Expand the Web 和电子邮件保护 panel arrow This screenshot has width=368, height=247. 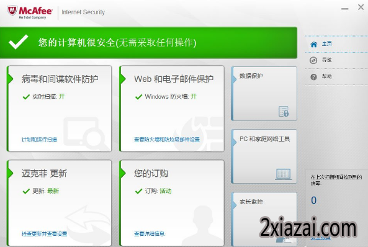(x=123, y=79)
